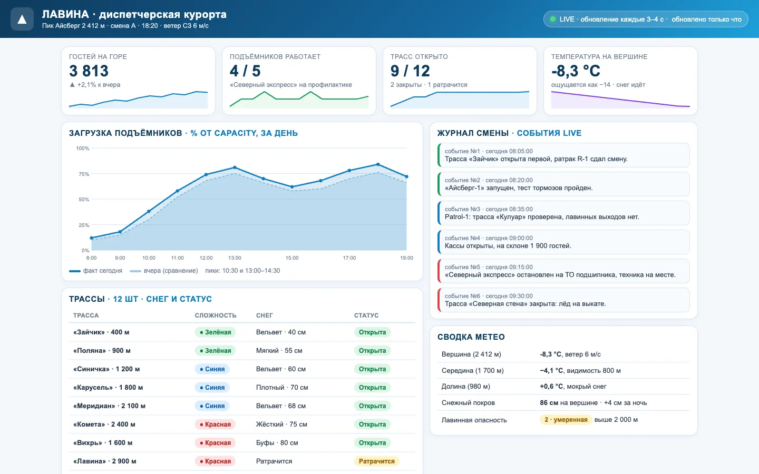This screenshot has width=759, height=474.
Task: Click the "ТРАССА" column header
Action: [x=86, y=315]
